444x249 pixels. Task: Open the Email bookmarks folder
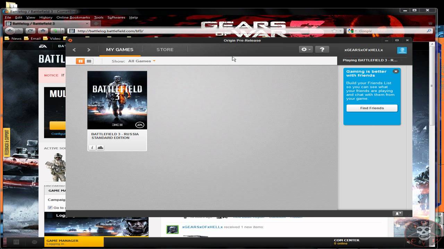(x=32, y=38)
